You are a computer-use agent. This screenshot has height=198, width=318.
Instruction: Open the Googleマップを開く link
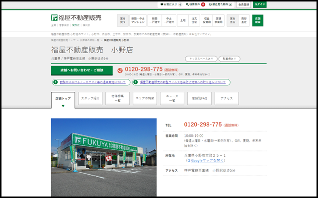pyautogui.click(x=207, y=161)
